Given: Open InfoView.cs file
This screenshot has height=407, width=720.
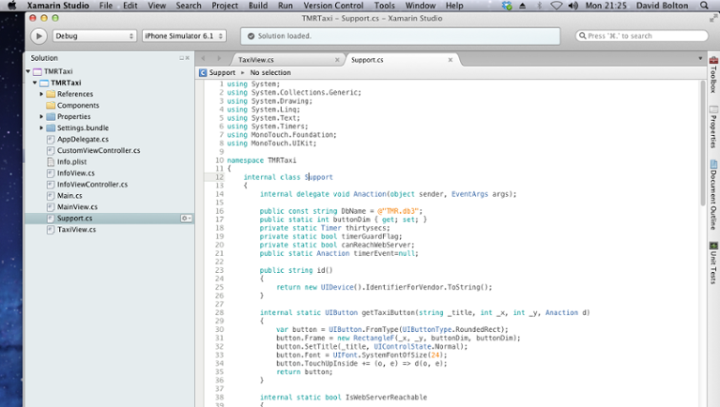Looking at the screenshot, I should (76, 173).
